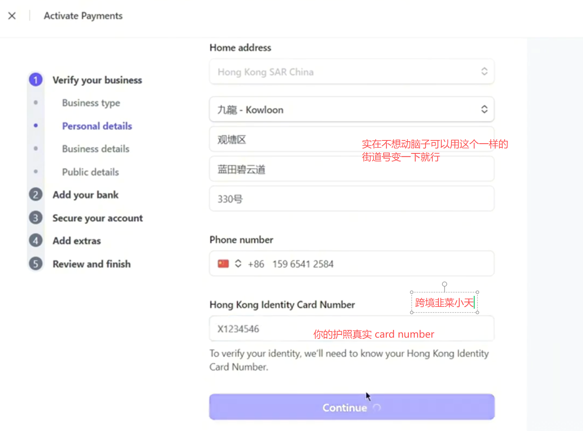Viewport: 583px width, 431px height.
Task: Expand the Kowloon region dropdown
Action: 352,110
